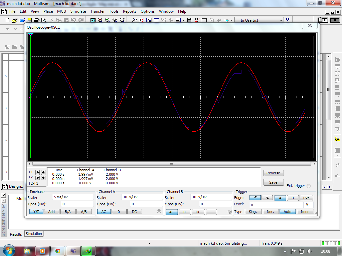Enable Y/T timebase display mode
Screen dimensions: 342x256
(x=36, y=212)
